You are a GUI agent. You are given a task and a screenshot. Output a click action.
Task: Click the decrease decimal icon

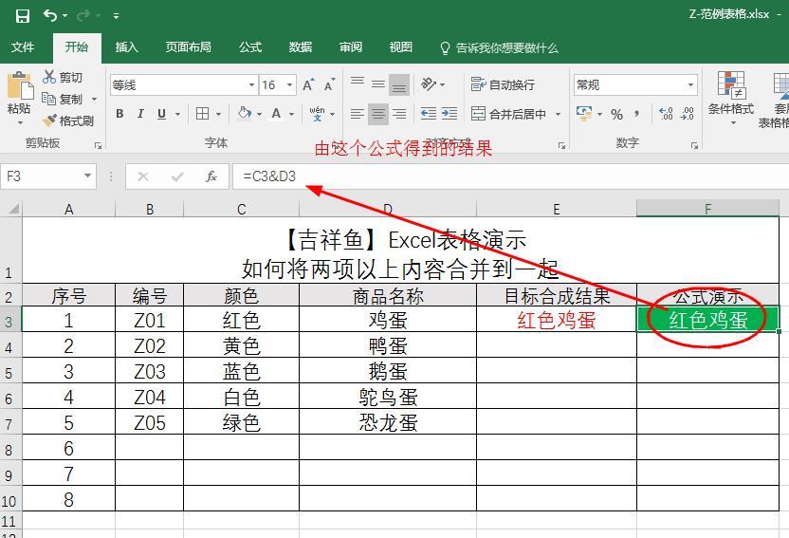(x=687, y=114)
